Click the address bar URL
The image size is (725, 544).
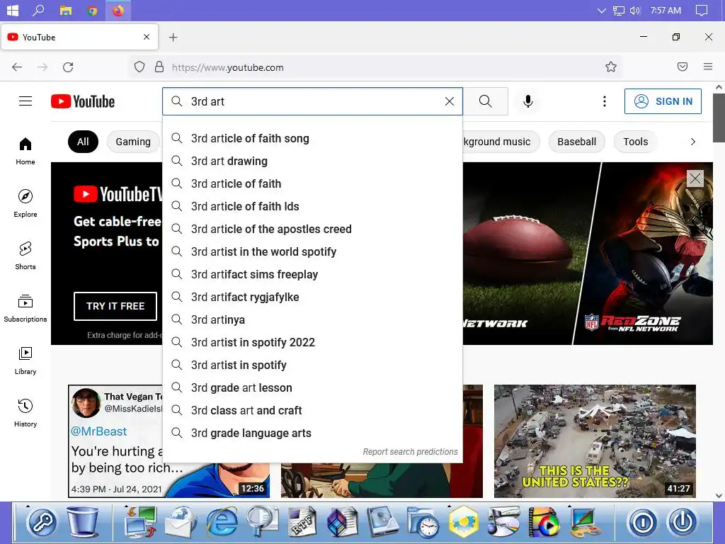[227, 67]
